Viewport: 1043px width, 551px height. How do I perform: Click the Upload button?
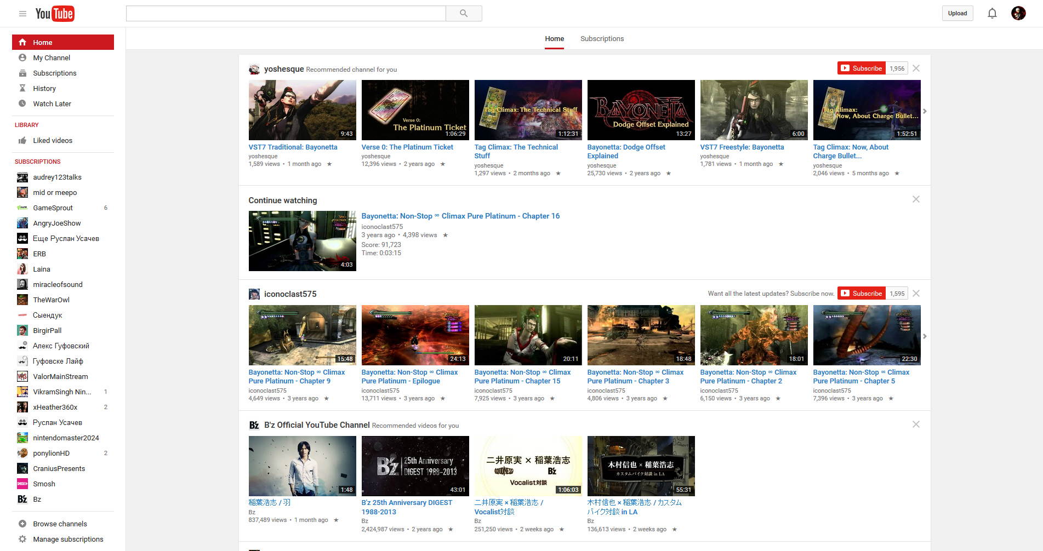[957, 13]
